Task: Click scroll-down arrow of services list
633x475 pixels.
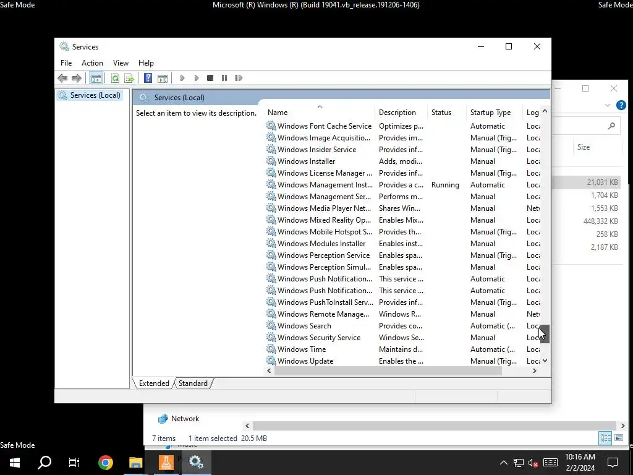Action: (x=545, y=361)
